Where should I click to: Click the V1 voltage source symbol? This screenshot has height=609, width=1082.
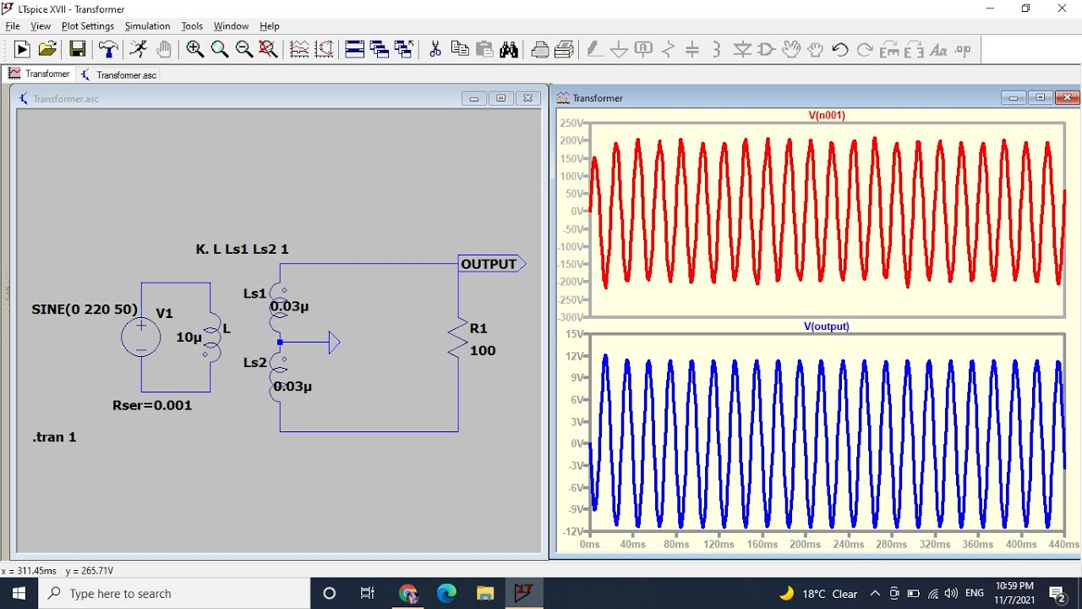[x=141, y=337]
